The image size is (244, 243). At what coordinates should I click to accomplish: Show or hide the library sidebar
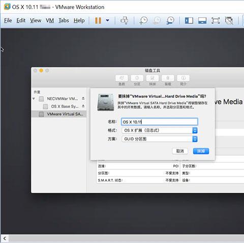[189, 20]
